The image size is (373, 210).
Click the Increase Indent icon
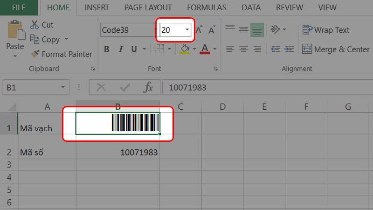289,49
